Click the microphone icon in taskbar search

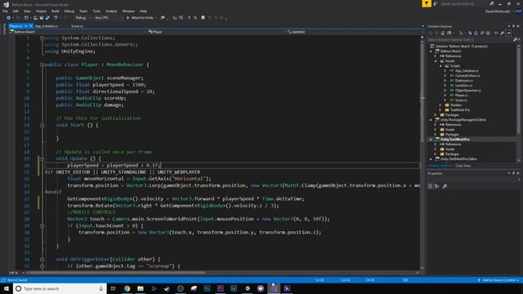(x=101, y=288)
